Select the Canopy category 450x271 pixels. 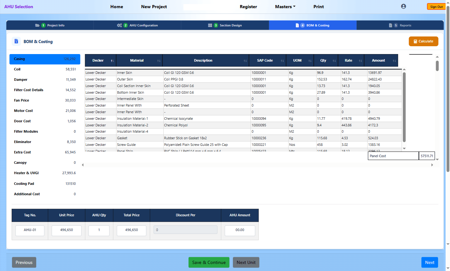(x=45, y=163)
